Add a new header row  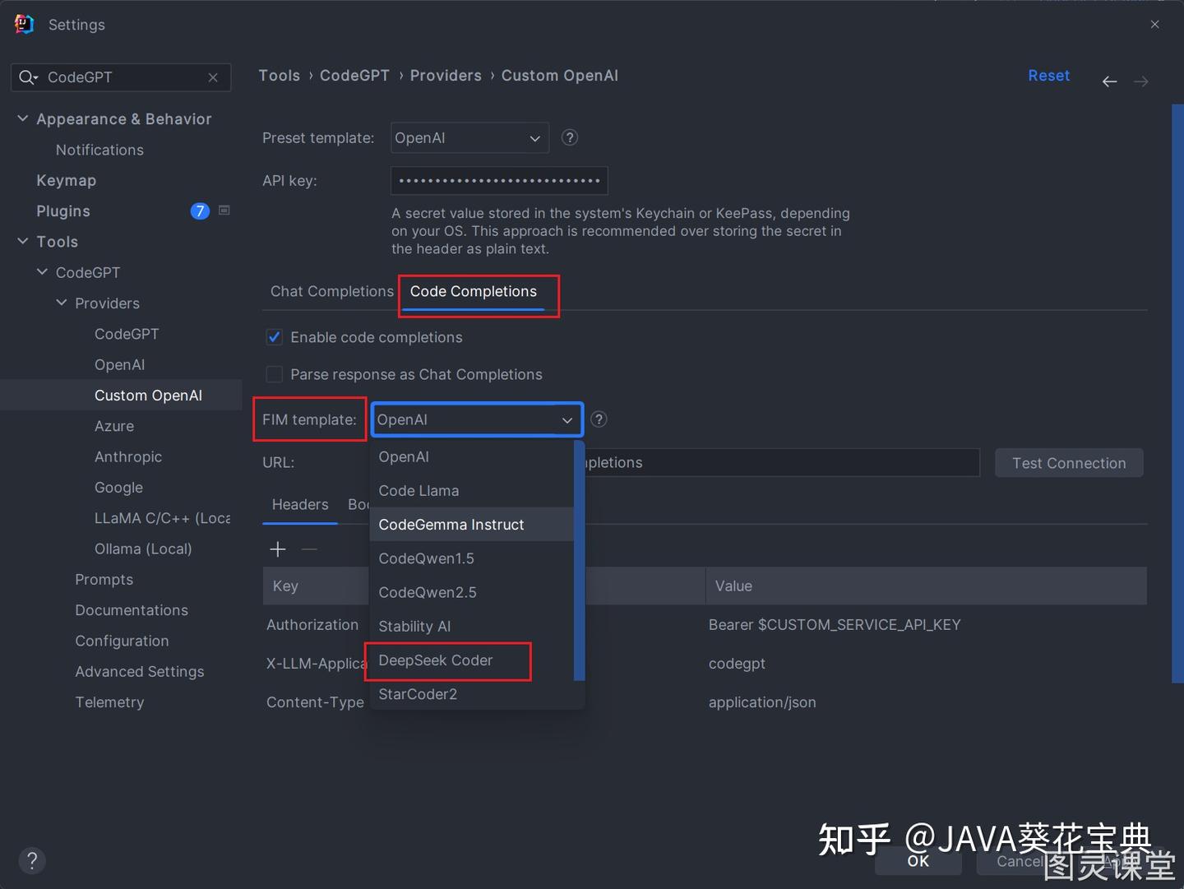278,549
